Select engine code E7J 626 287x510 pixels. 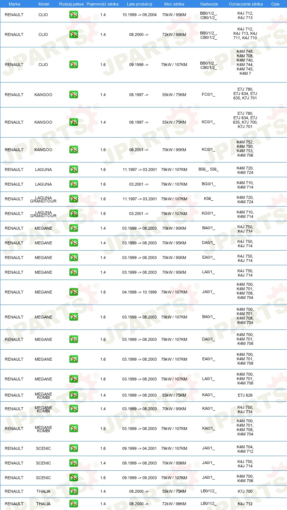coord(245,395)
